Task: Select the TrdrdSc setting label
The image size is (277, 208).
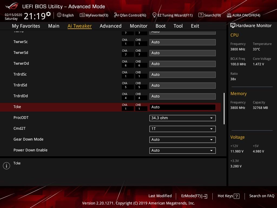Action: [x=20, y=74]
